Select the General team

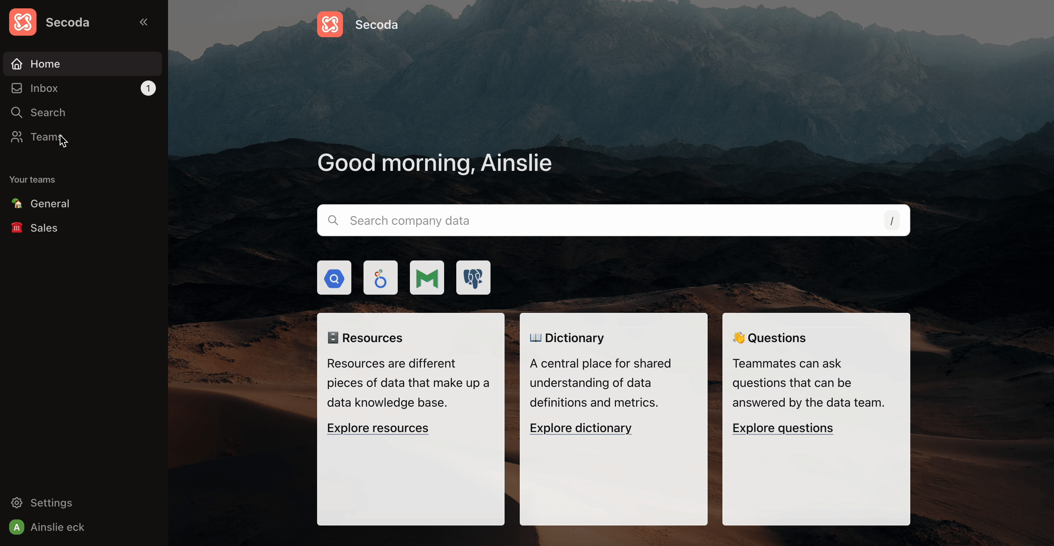pos(82,204)
